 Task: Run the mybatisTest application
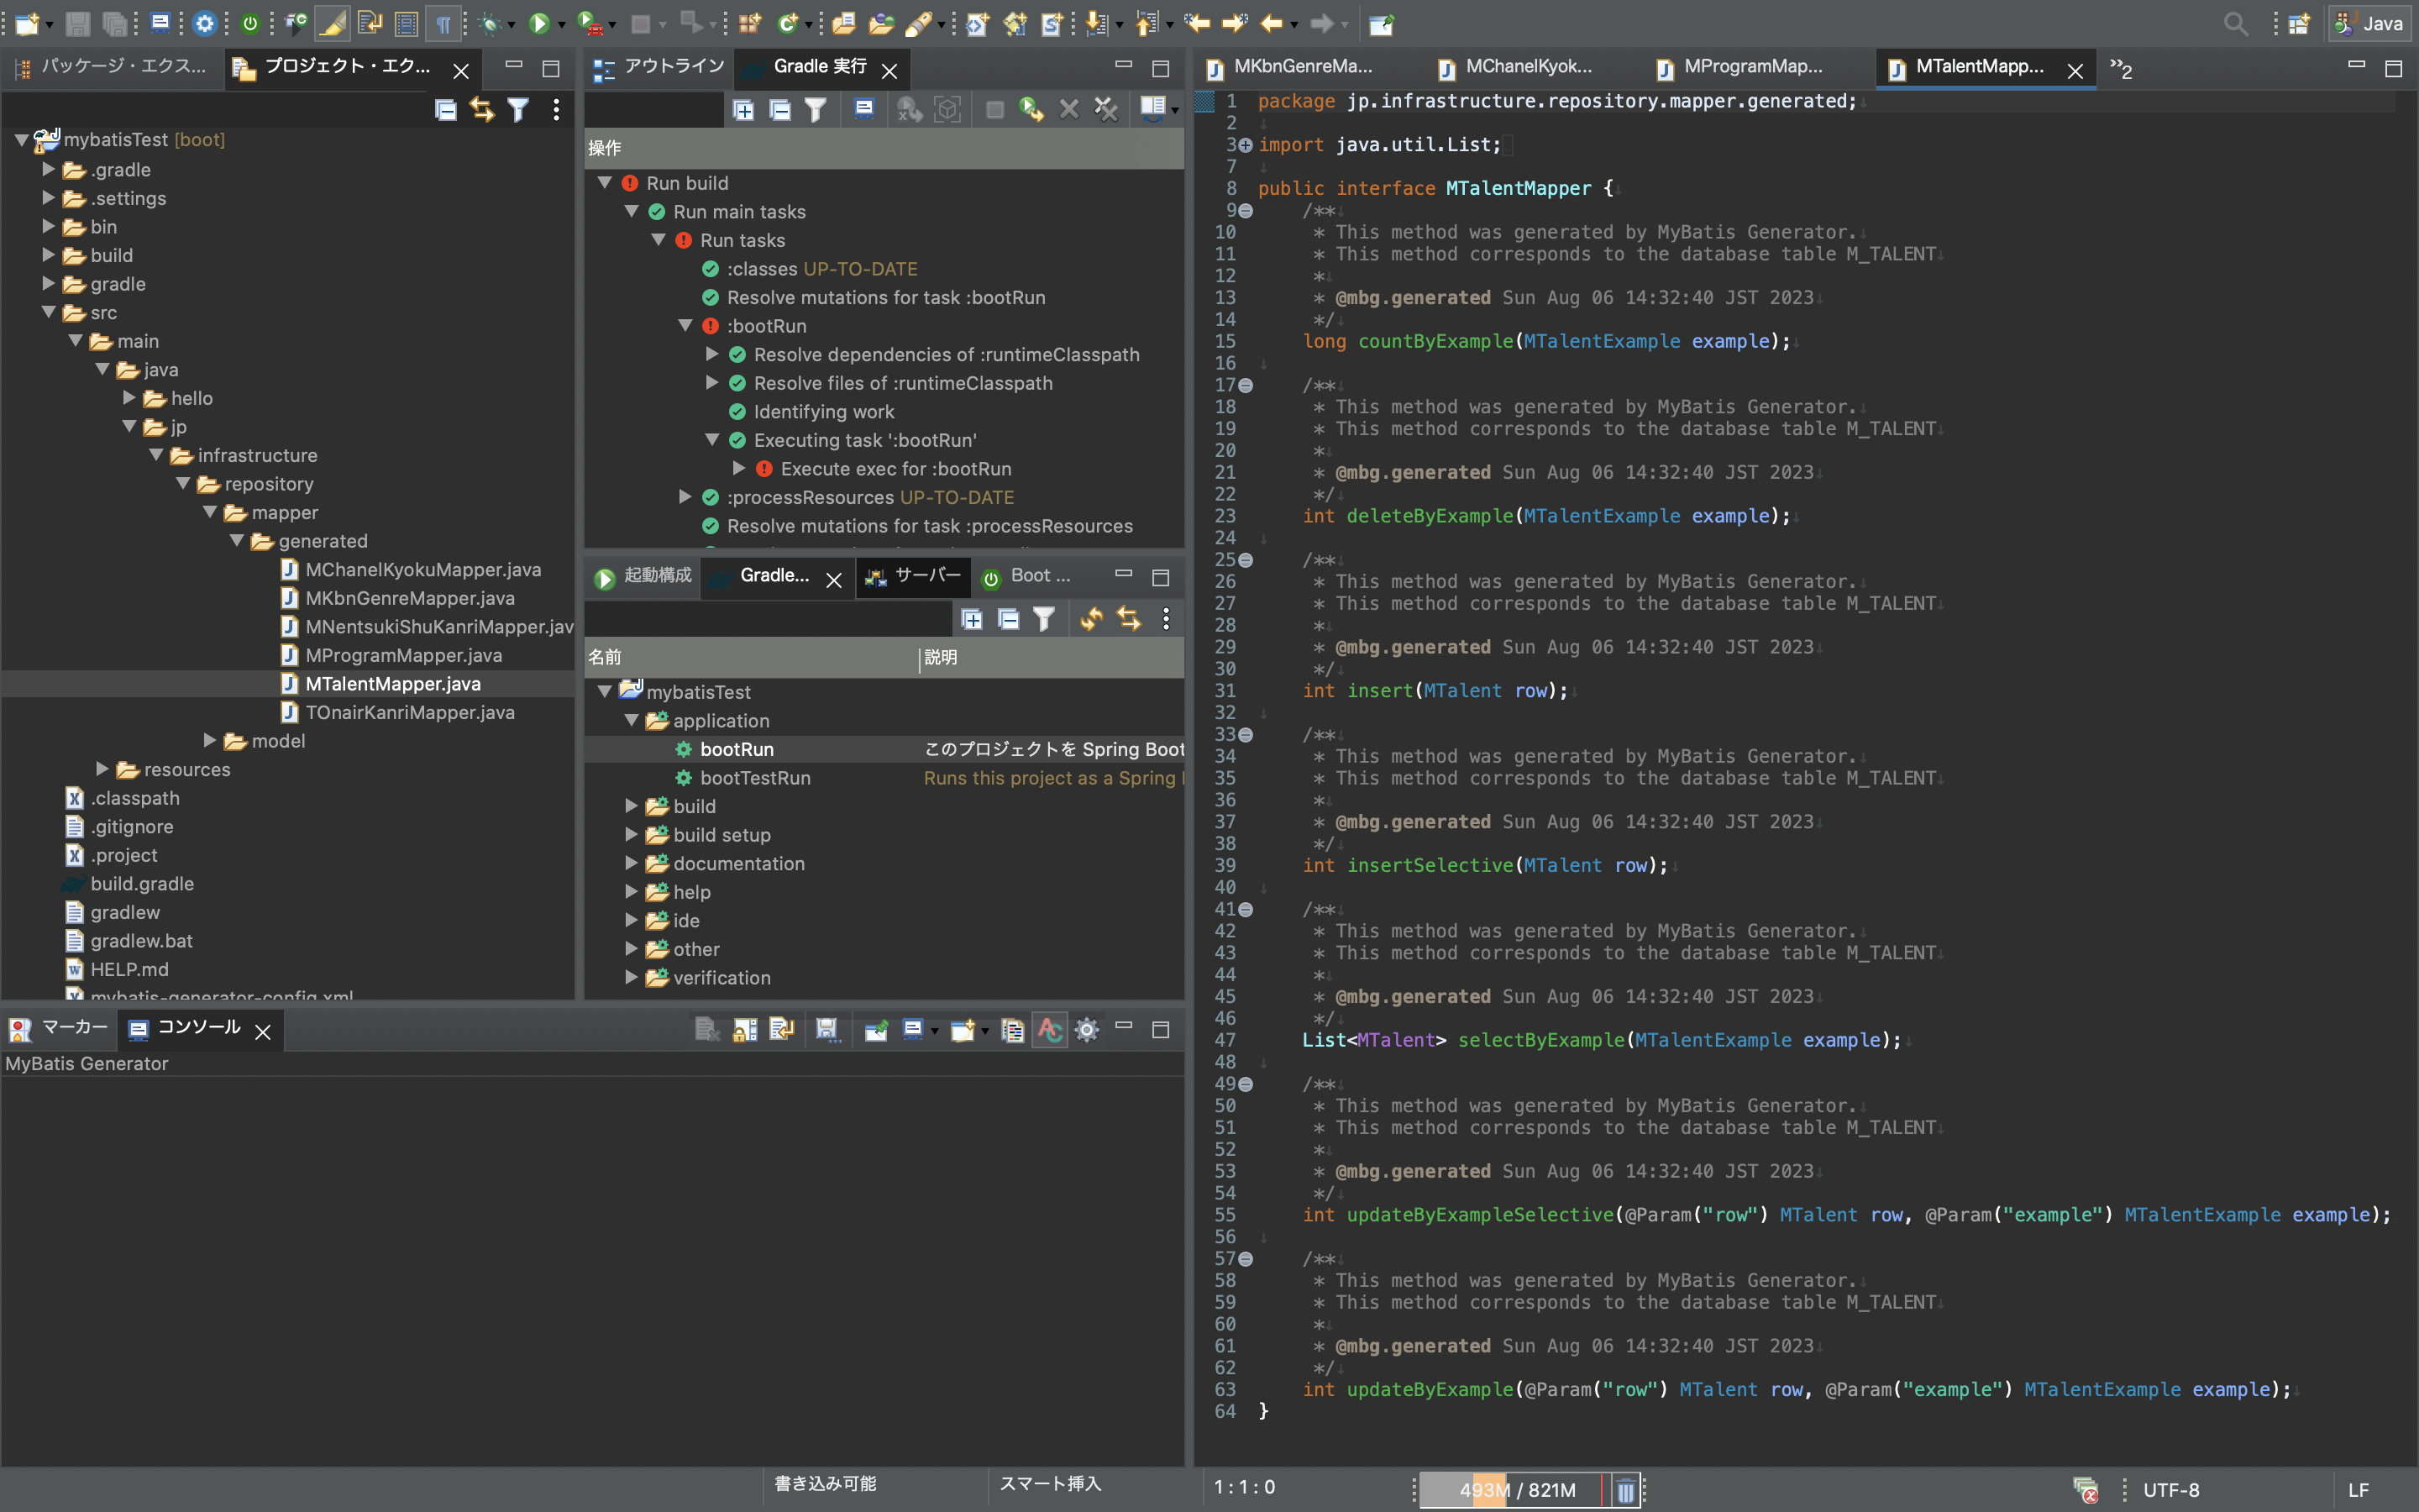point(541,23)
